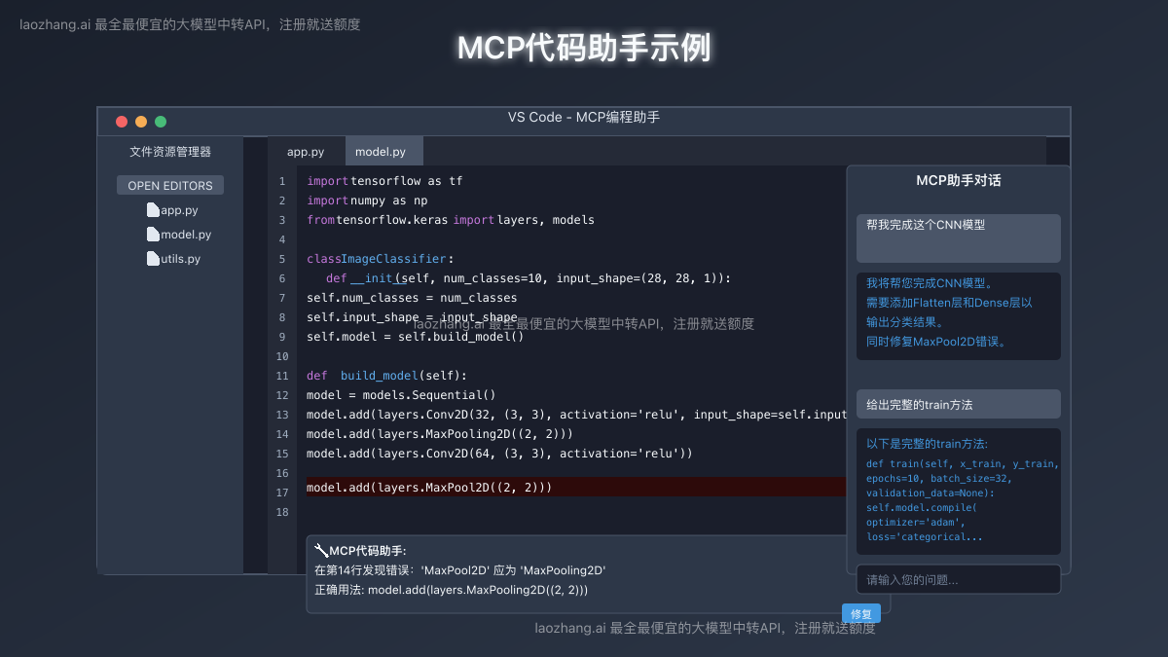1168x657 pixels.
Task: Click the MCP助手对话 panel title
Action: click(x=959, y=180)
